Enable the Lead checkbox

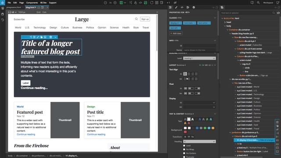point(184,146)
